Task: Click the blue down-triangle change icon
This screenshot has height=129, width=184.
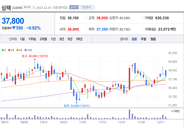Action: (14, 28)
